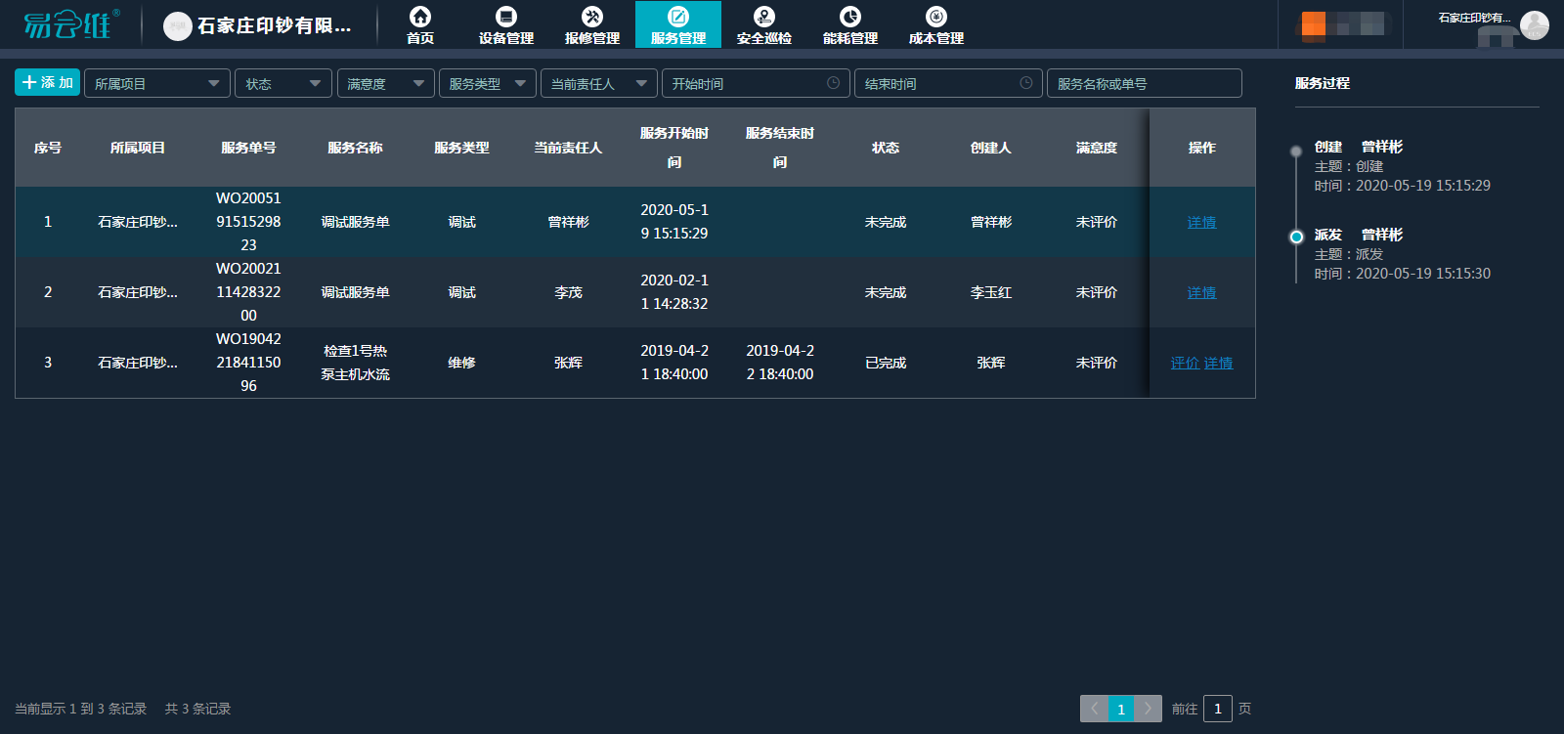The image size is (1564, 734).
Task: Open the 能耗管理 energy icon
Action: 850,17
